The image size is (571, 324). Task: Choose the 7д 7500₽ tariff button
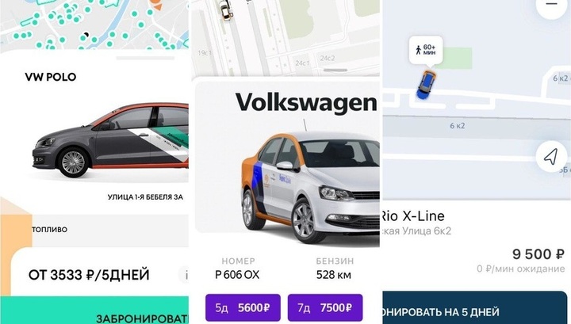[x=325, y=307]
